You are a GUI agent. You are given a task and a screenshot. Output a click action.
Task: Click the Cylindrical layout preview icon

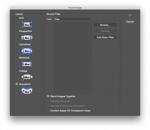(27, 51)
